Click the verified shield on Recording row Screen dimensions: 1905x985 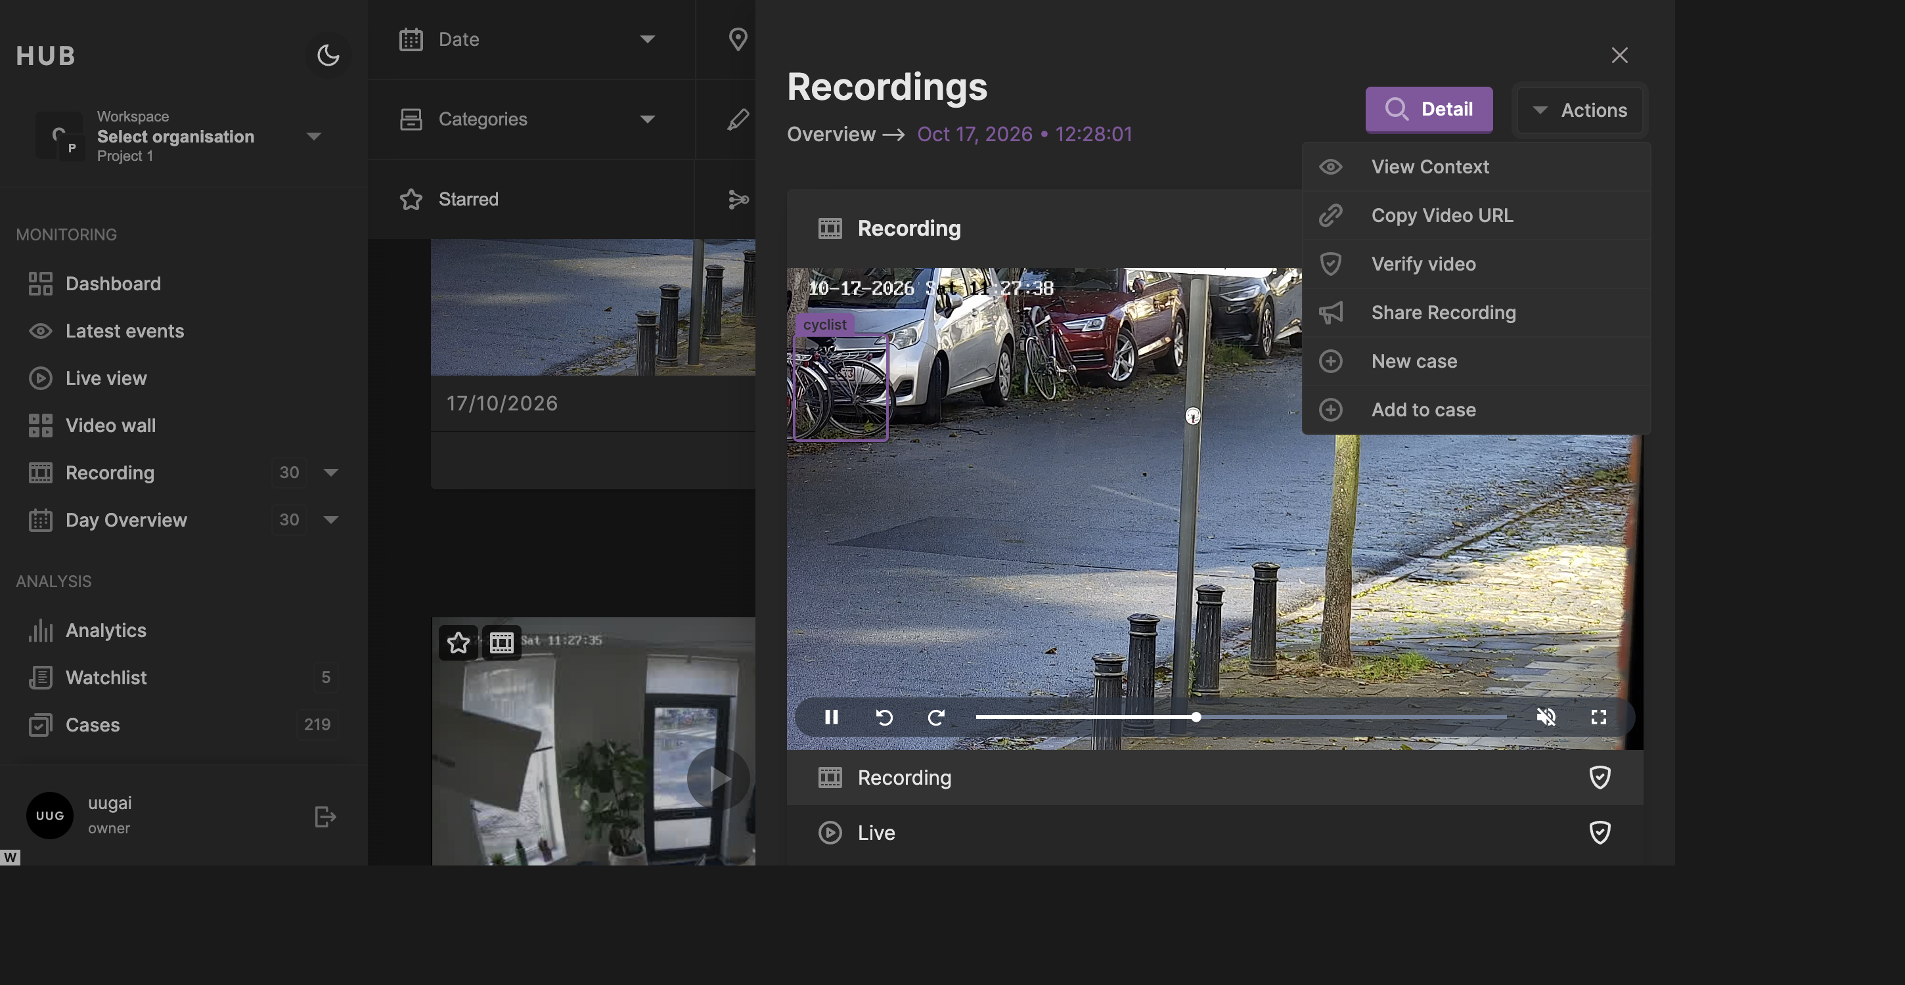pyautogui.click(x=1600, y=777)
